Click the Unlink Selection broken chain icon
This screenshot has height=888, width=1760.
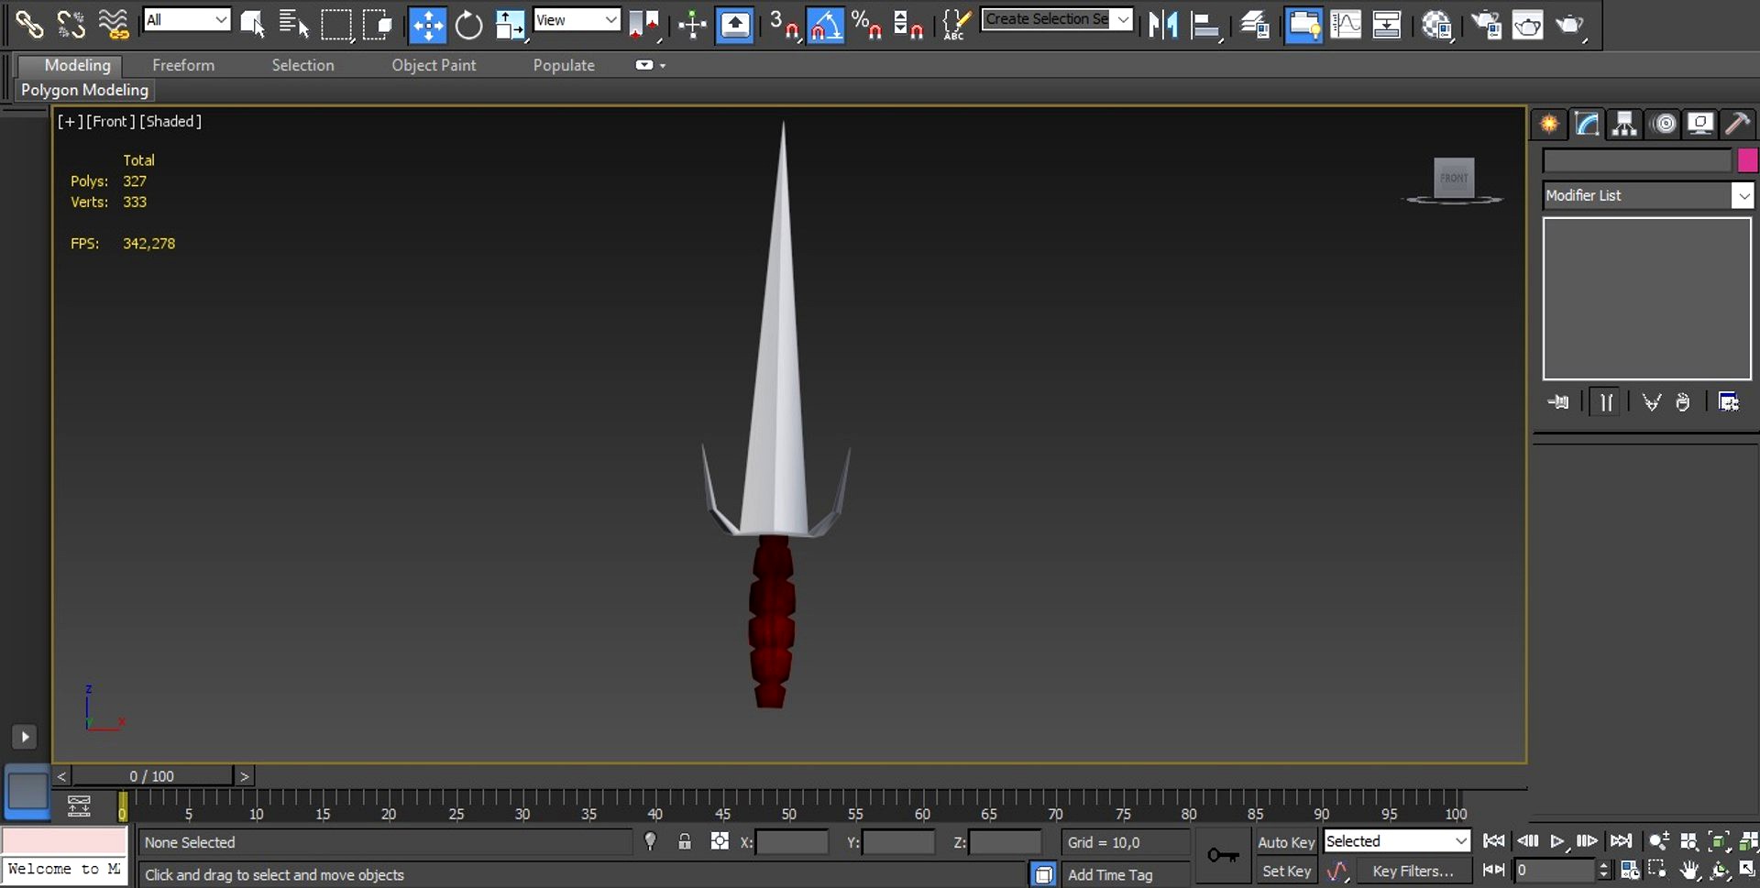(71, 24)
